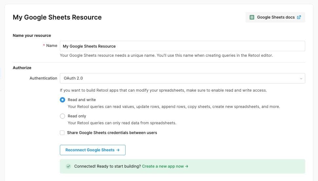Click the green Google Sheets spreadsheet icon

pos(252,17)
